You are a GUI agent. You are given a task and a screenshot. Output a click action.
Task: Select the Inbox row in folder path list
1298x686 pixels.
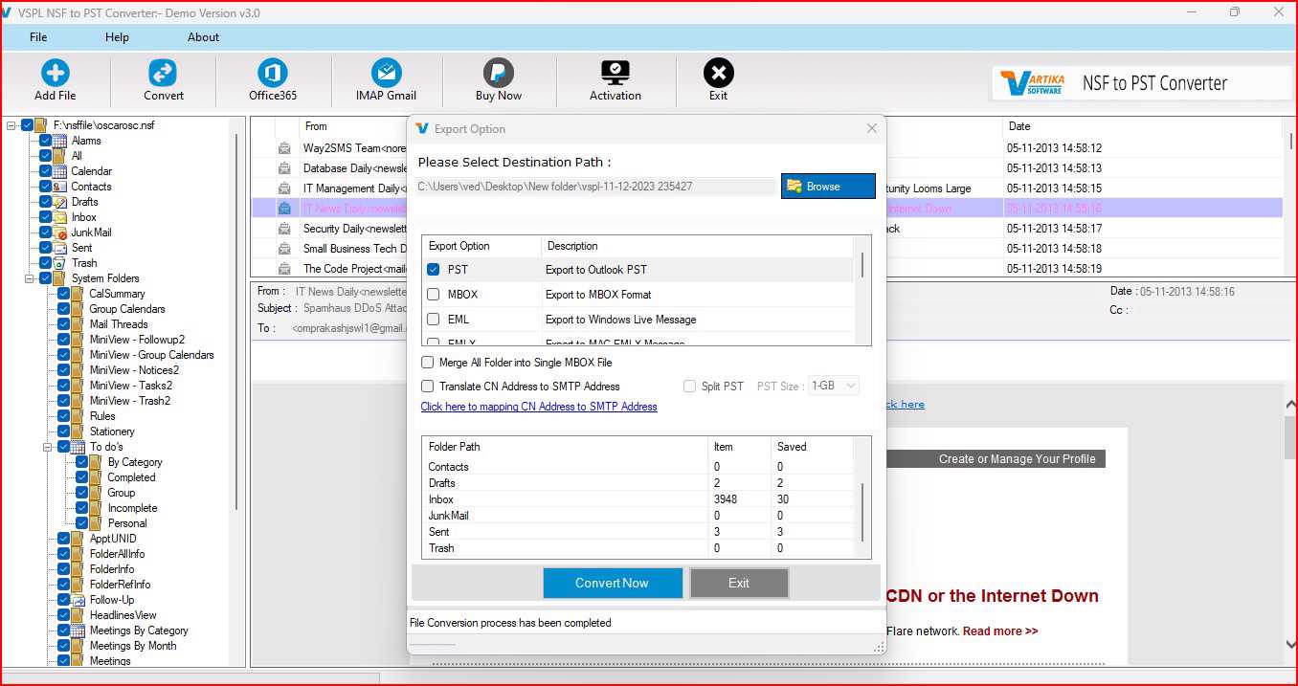pos(639,499)
